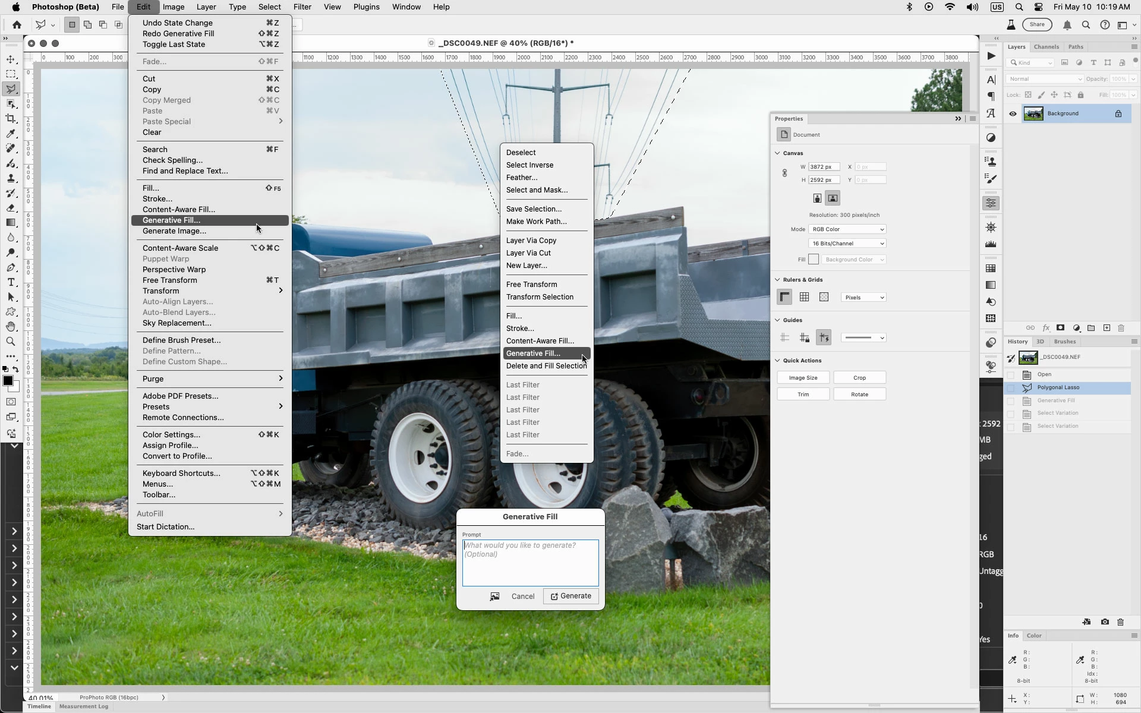Click the reference image icon in Generative Fill

pyautogui.click(x=494, y=597)
